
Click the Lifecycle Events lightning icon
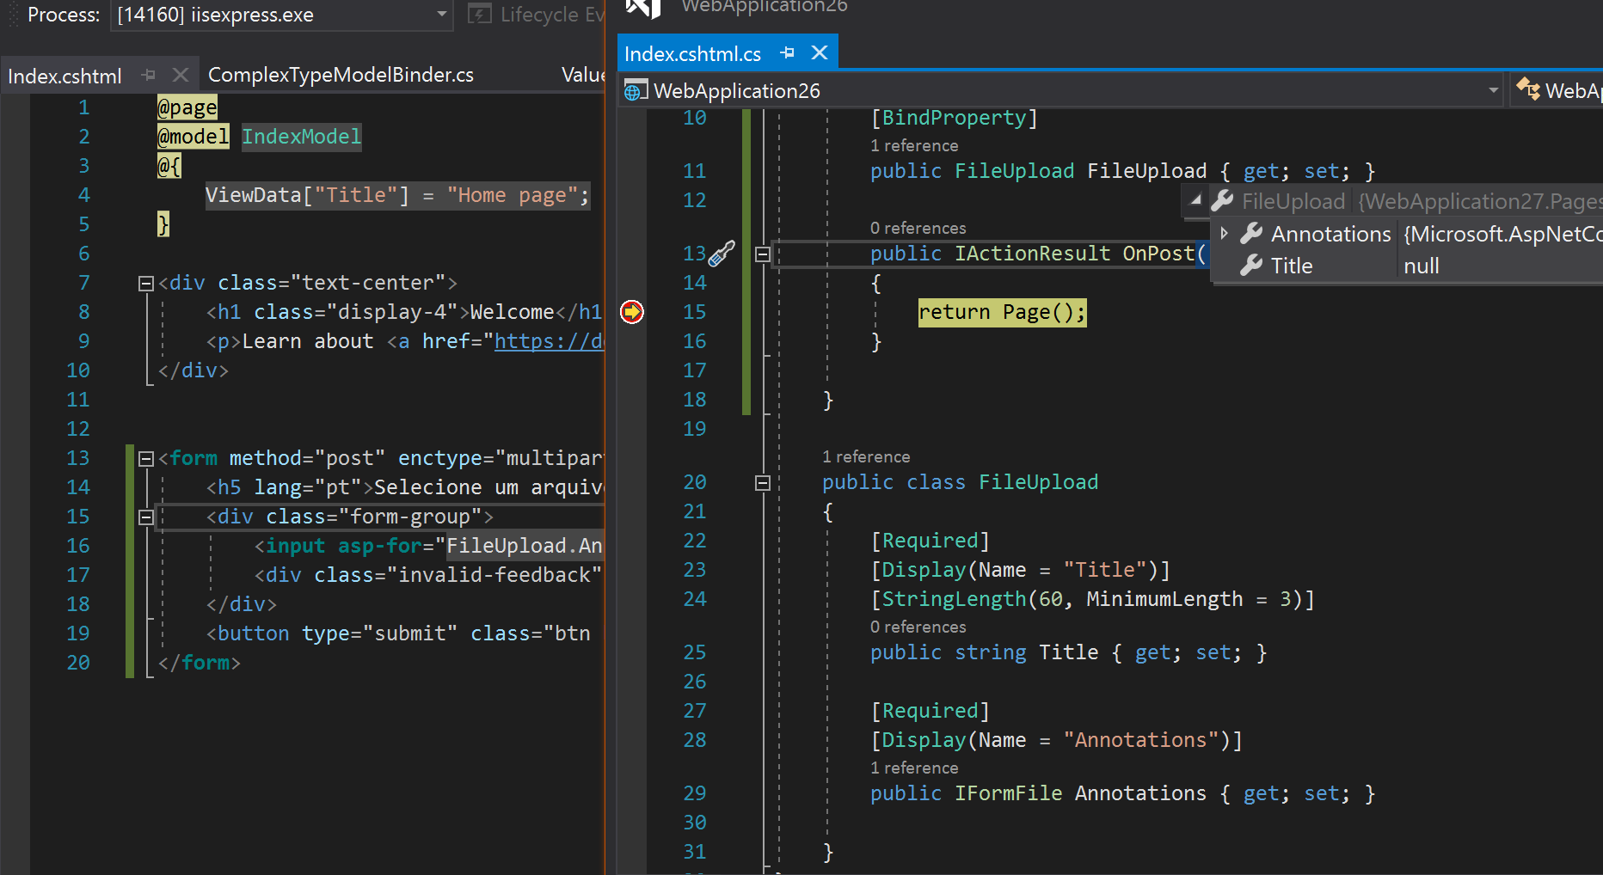coord(479,14)
